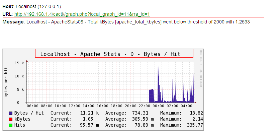Click the Host Localhost (127.0.0.1) text
Image resolution: width=278 pixels, height=134 pixels.
point(32,7)
